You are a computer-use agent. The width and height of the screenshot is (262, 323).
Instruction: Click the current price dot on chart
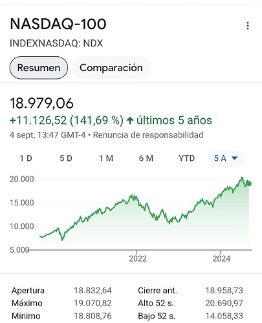pyautogui.click(x=249, y=183)
